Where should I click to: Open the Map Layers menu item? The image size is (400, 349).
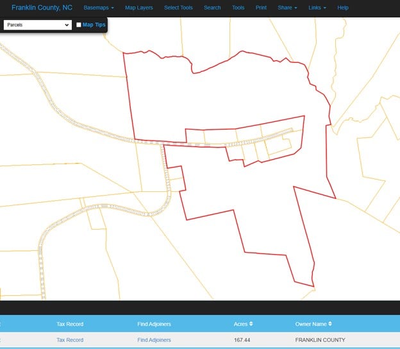point(138,8)
